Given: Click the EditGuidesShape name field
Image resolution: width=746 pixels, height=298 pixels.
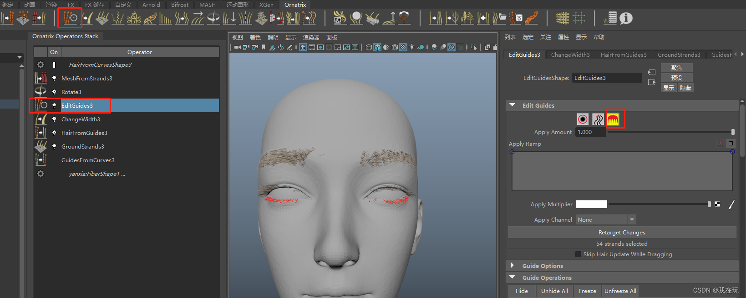Looking at the screenshot, I should (x=607, y=78).
